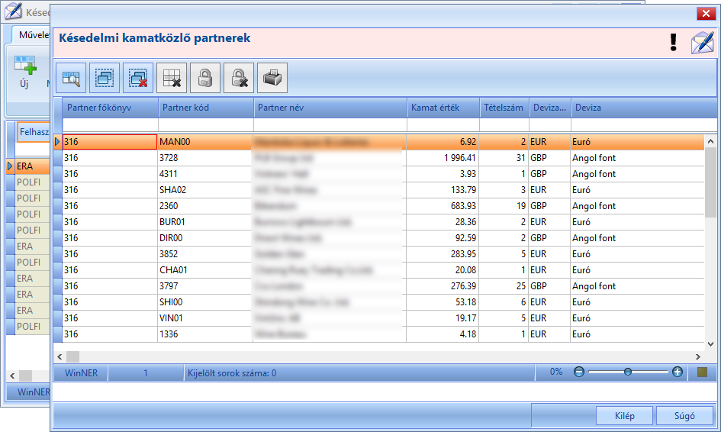Click the row indicator arrow of MAN00 row
The width and height of the screenshot is (721, 432).
click(57, 142)
